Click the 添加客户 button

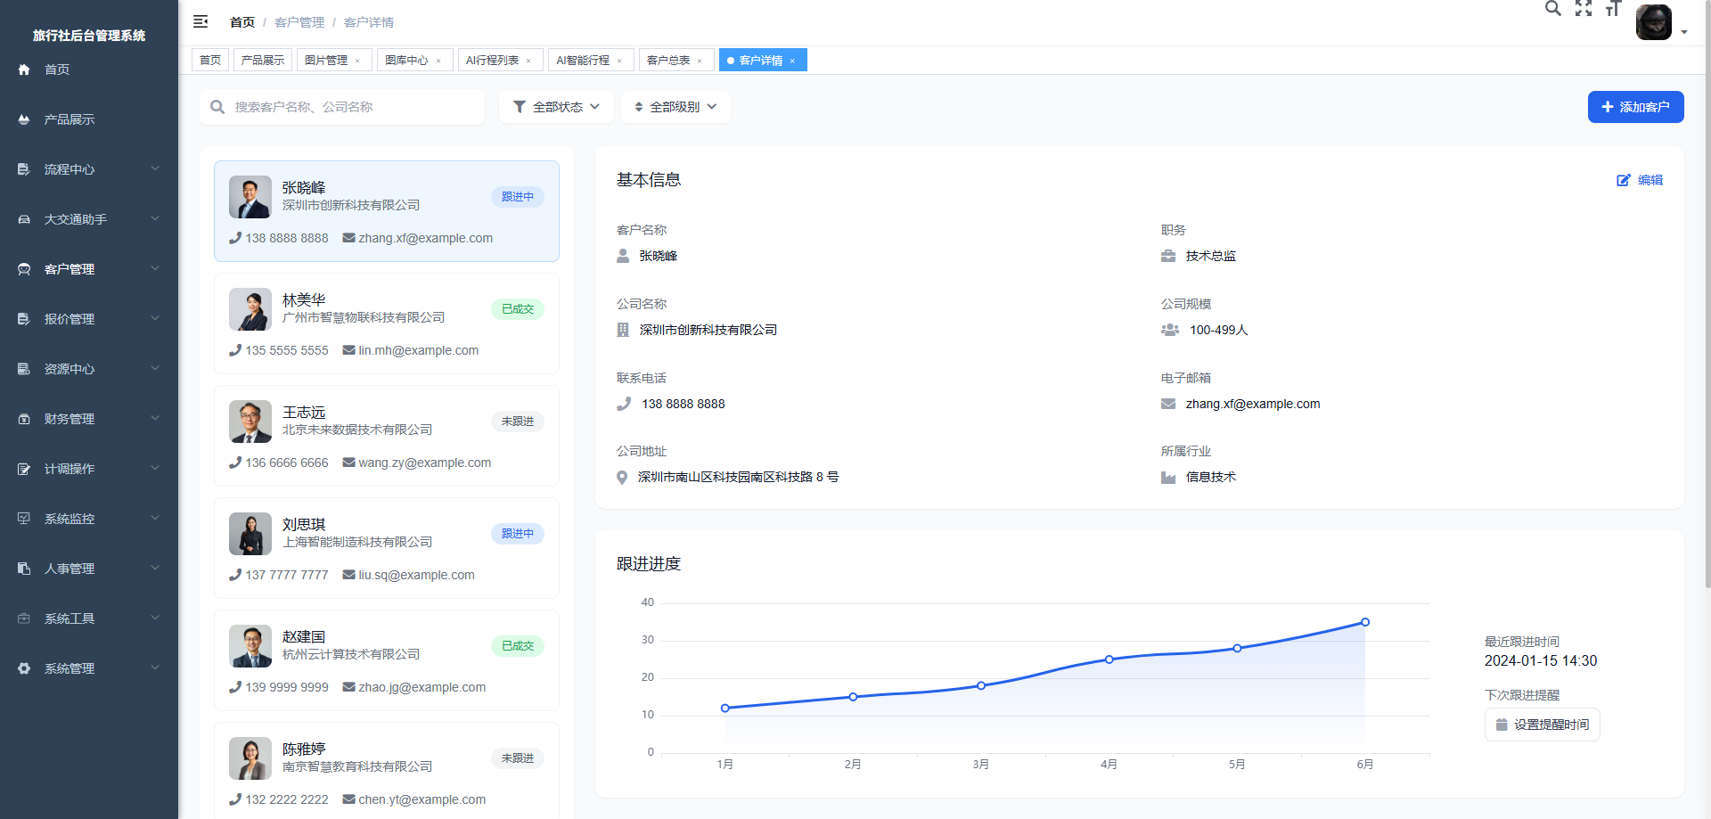pyautogui.click(x=1635, y=106)
